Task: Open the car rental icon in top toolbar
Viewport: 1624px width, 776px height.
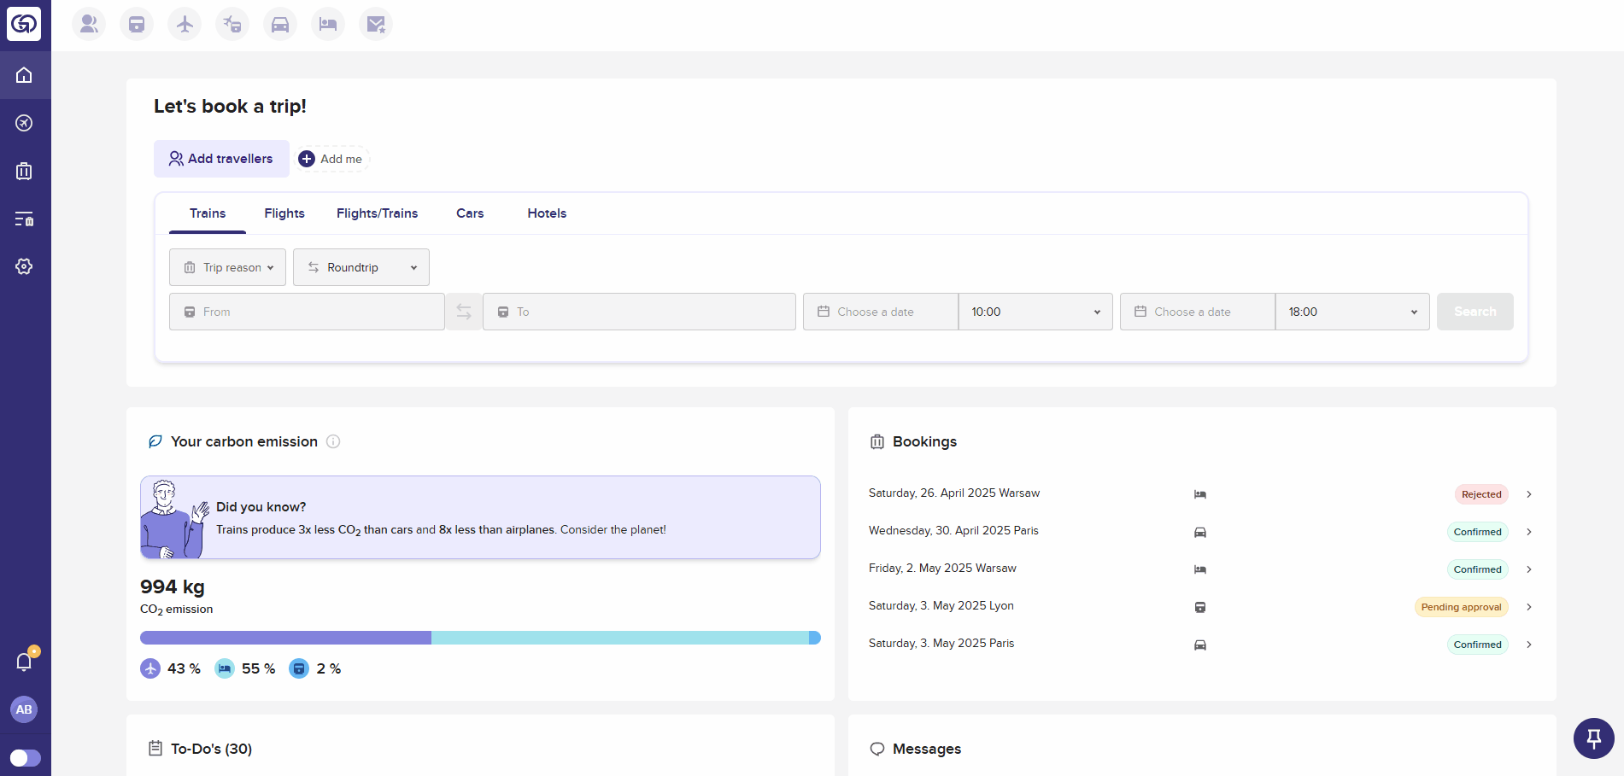Action: coord(280,24)
